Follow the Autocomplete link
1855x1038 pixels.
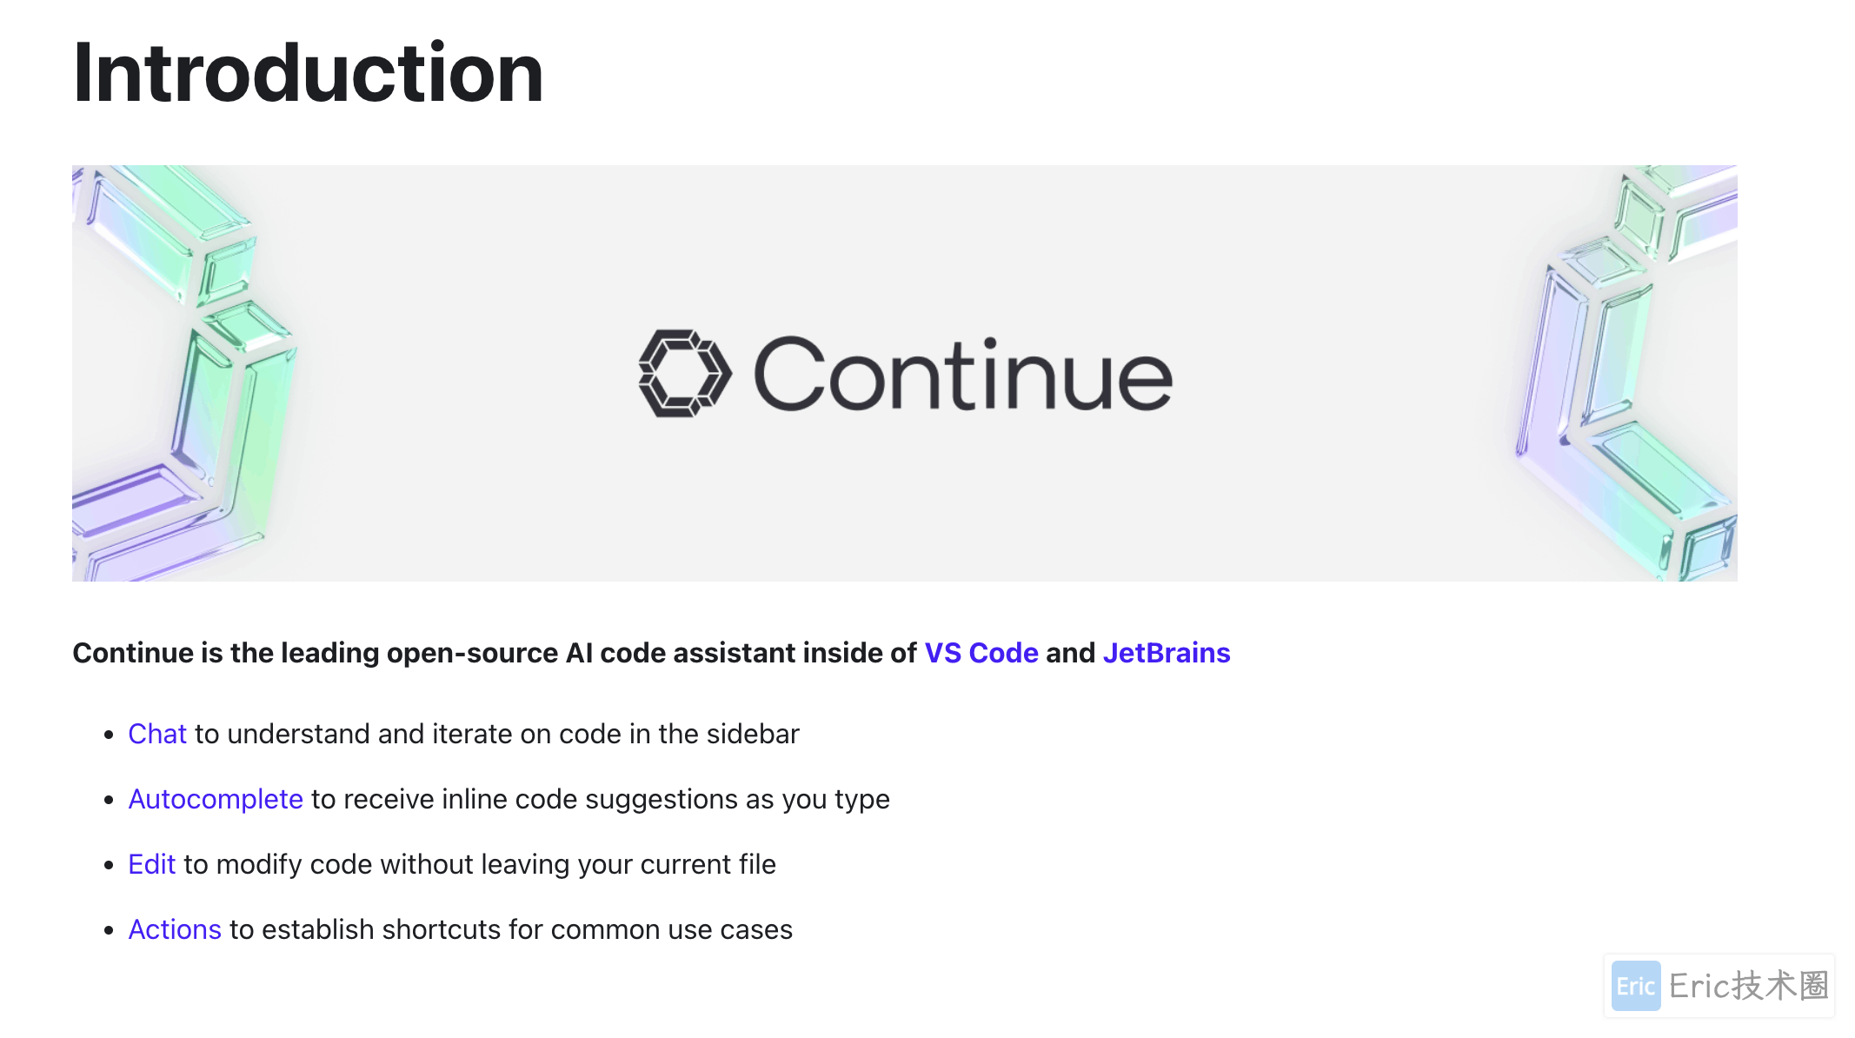(x=216, y=799)
